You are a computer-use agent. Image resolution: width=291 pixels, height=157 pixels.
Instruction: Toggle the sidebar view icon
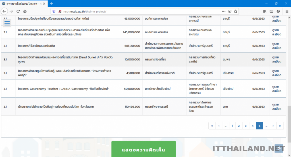(271, 11)
